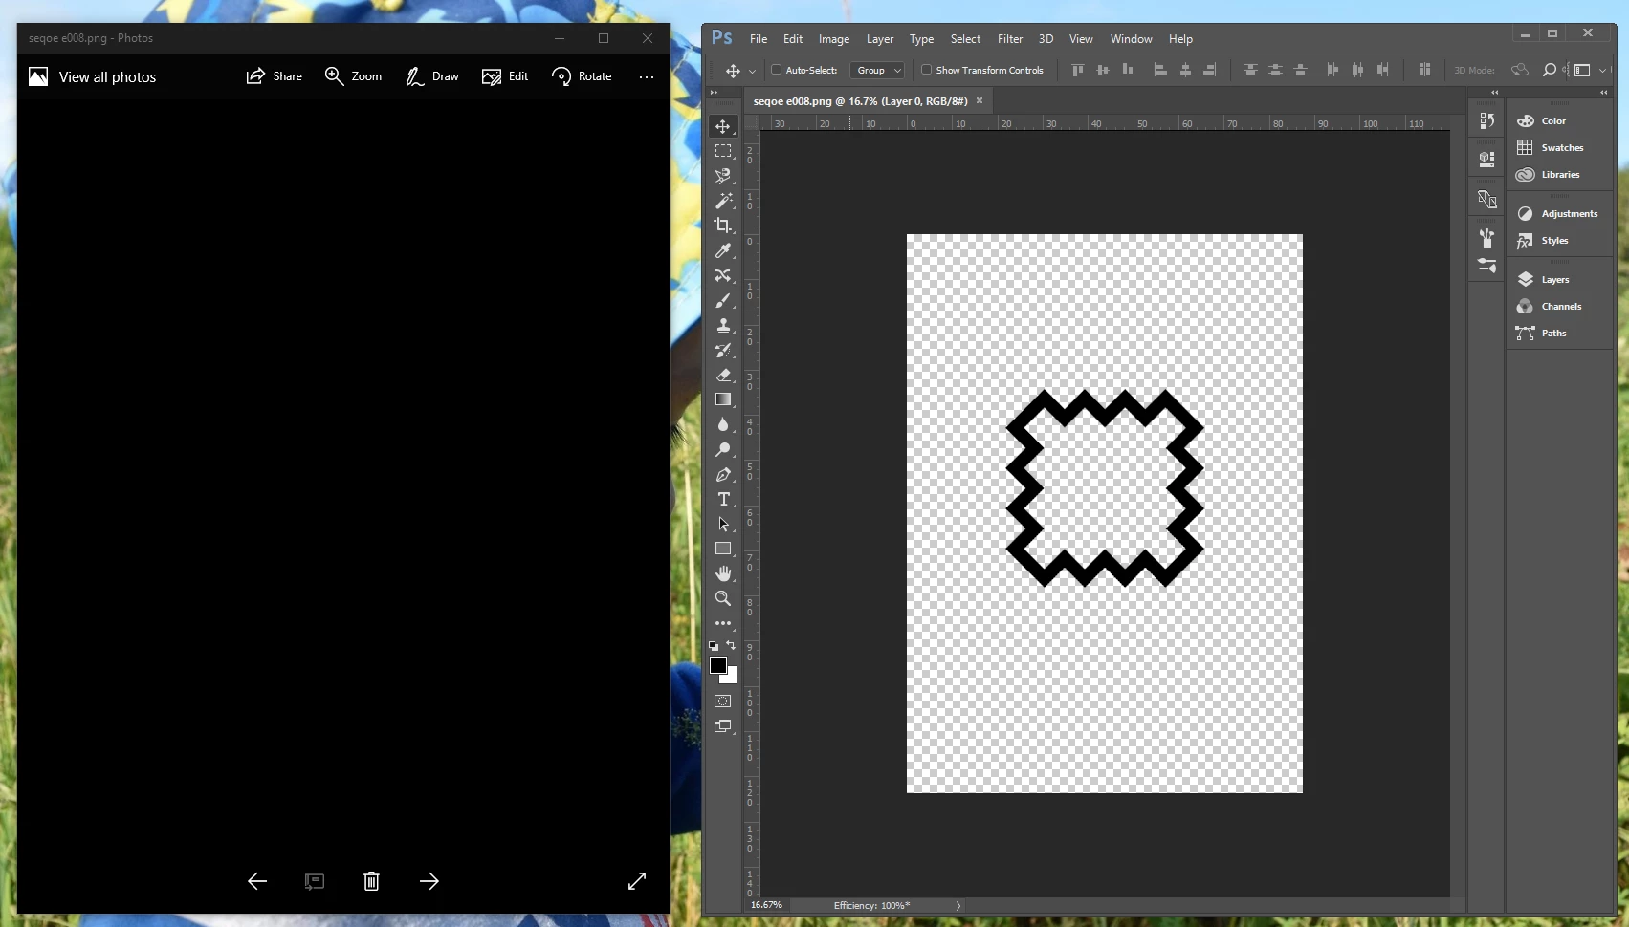
Task: Delete the photo with the trash icon
Action: point(371,881)
